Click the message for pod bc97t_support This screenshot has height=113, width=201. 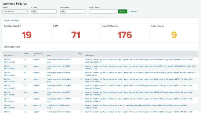141,67
